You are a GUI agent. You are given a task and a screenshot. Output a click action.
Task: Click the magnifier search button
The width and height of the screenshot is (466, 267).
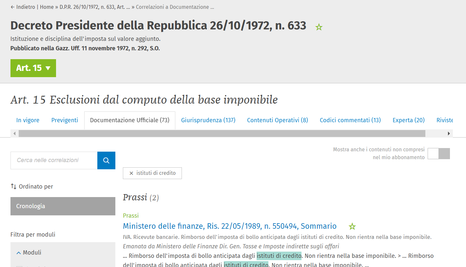coord(106,160)
